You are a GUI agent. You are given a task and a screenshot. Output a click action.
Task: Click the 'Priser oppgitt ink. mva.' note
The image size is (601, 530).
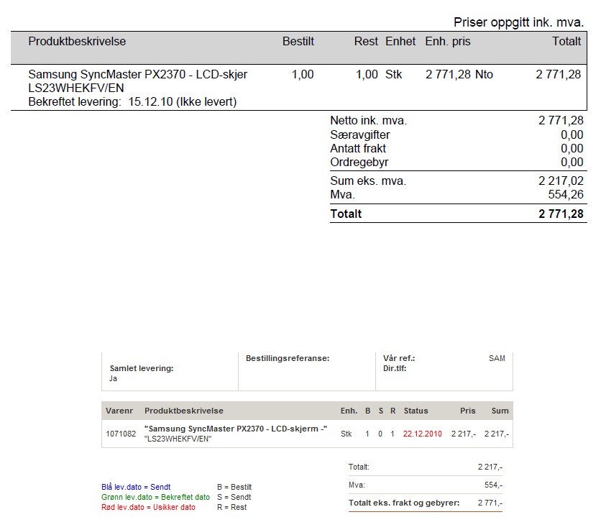tap(518, 22)
